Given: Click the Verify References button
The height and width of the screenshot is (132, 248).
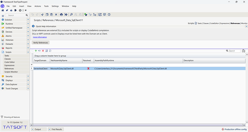Looking at the screenshot, I should click(41, 43).
